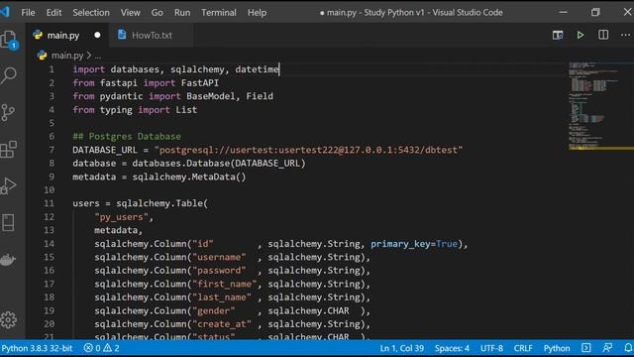This screenshot has width=634, height=357.
Task: Click line number 11 in the gutter
Action: coord(49,203)
